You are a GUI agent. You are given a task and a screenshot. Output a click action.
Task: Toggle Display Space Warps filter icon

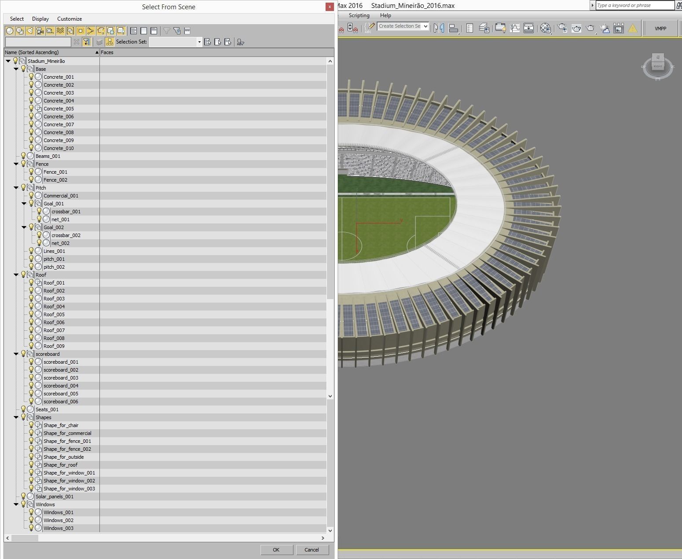[60, 31]
